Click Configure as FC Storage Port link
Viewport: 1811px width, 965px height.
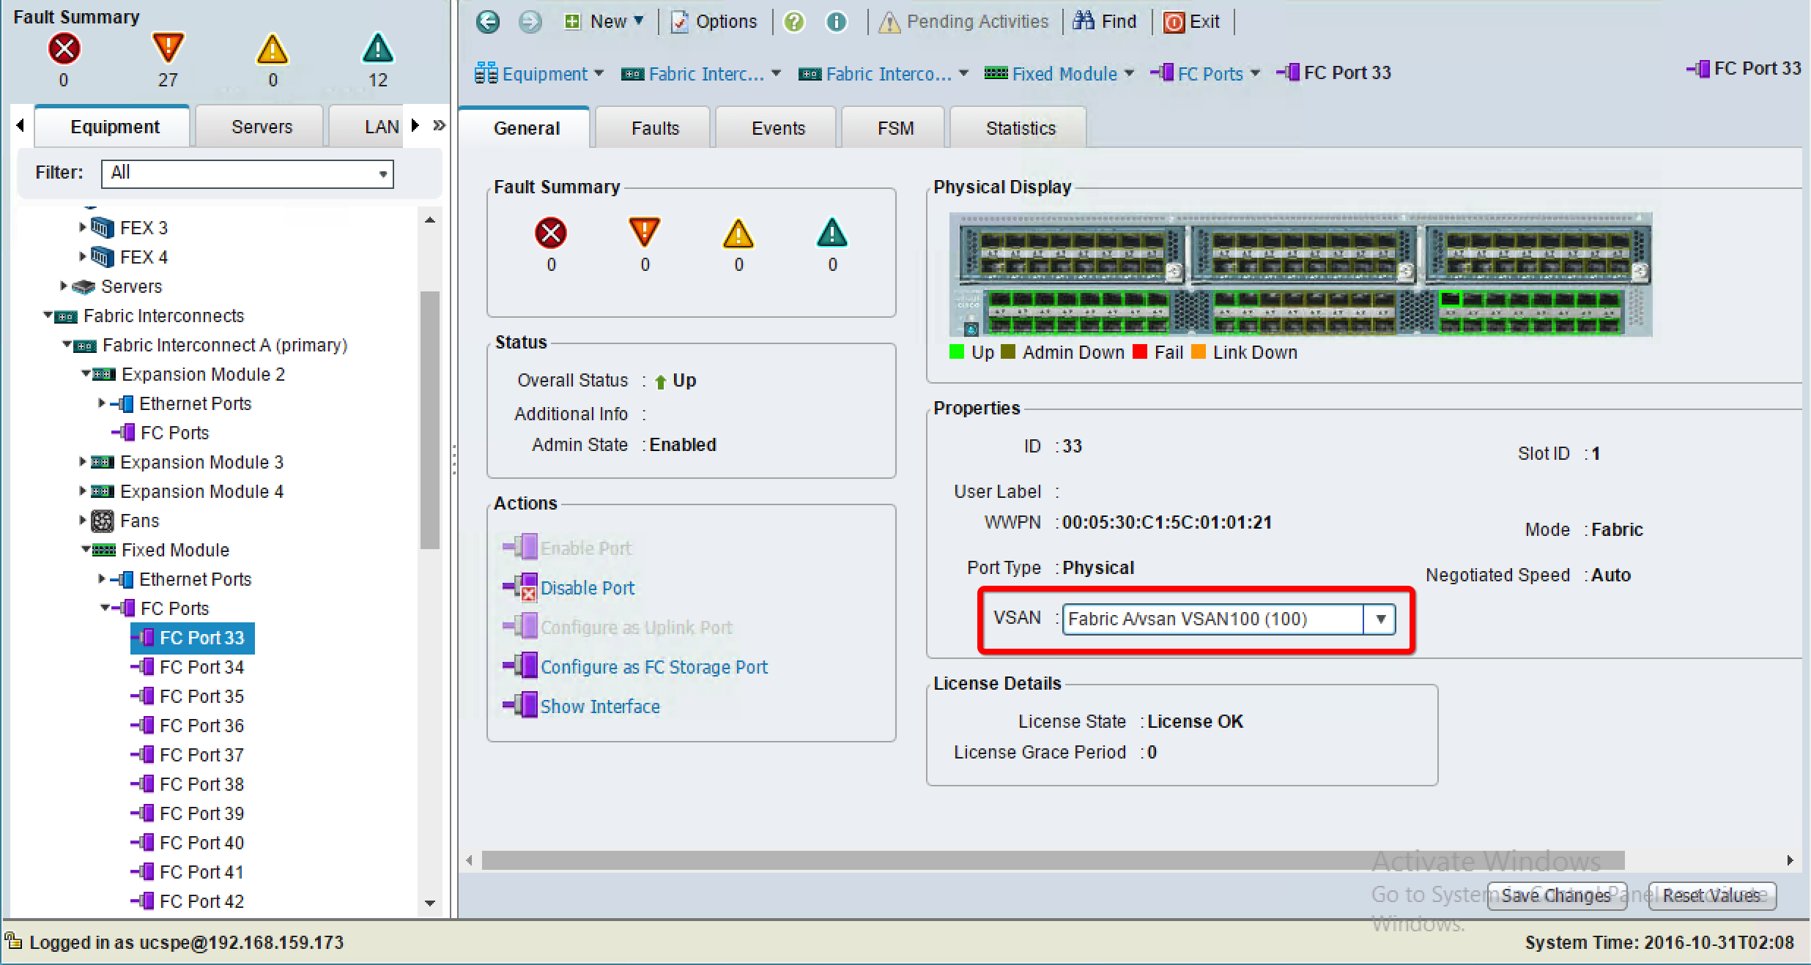pos(654,667)
